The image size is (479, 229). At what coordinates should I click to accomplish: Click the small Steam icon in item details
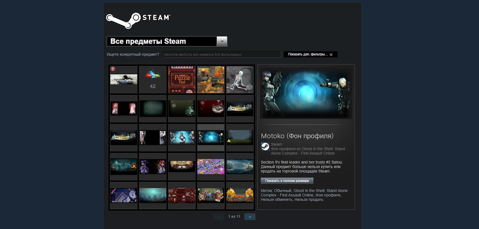[265, 147]
